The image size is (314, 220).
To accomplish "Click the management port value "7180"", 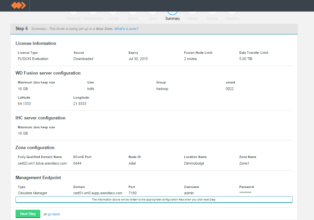I will (133, 193).
